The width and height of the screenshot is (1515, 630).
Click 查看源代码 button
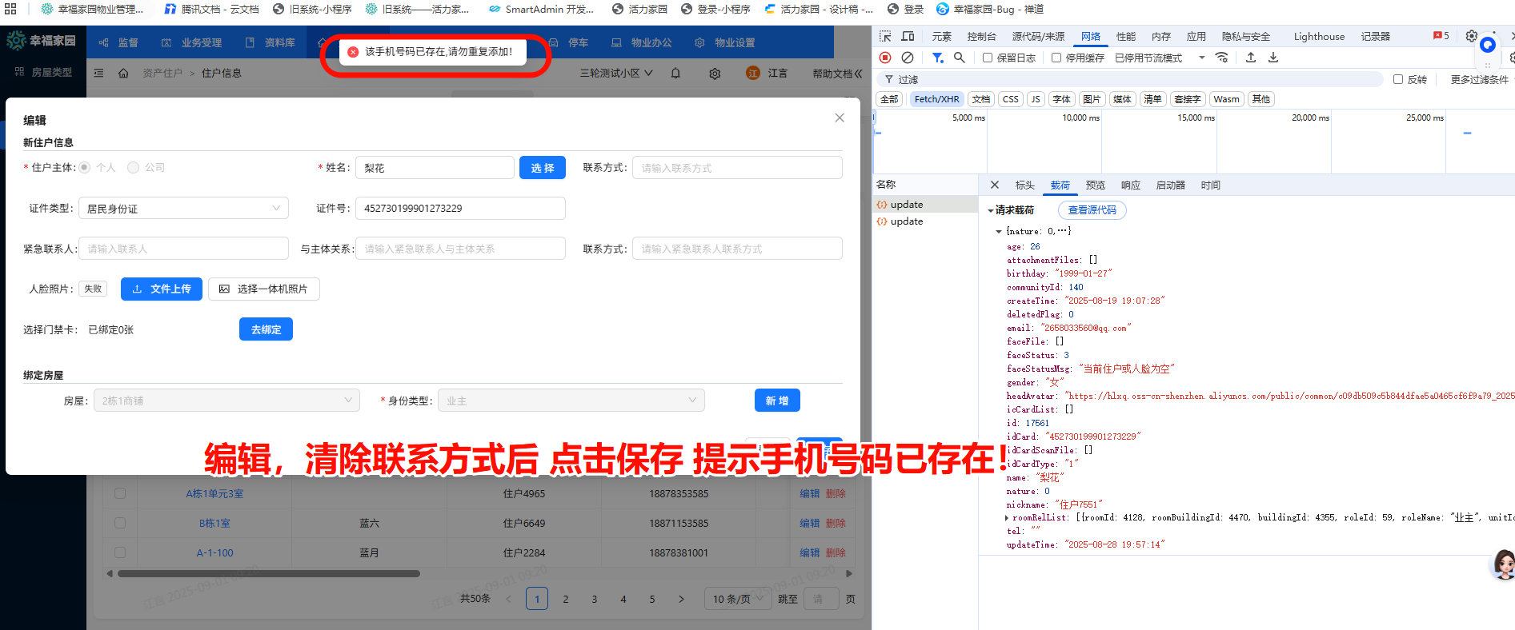click(1092, 210)
